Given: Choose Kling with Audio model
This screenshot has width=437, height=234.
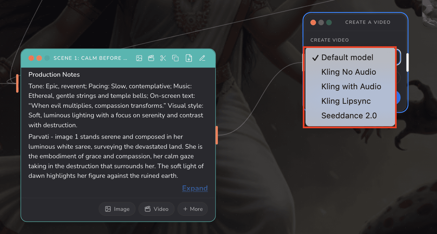Looking at the screenshot, I should pos(350,87).
